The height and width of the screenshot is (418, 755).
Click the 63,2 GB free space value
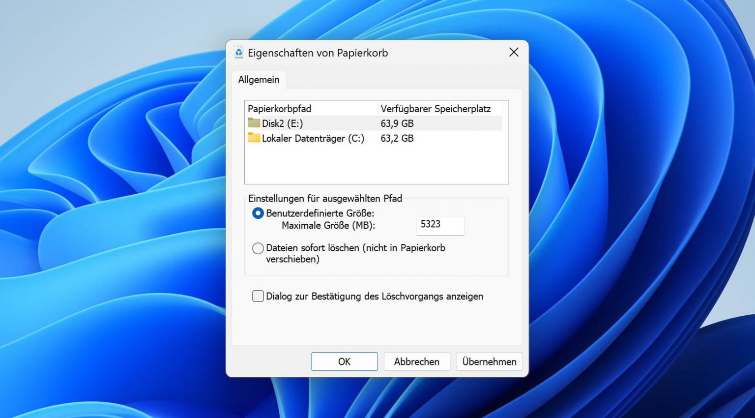397,138
